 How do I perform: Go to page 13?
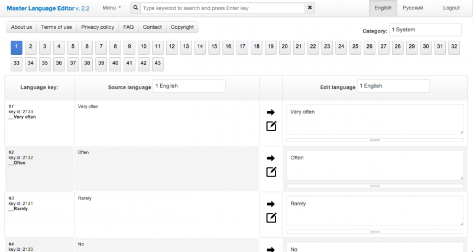tap(186, 48)
